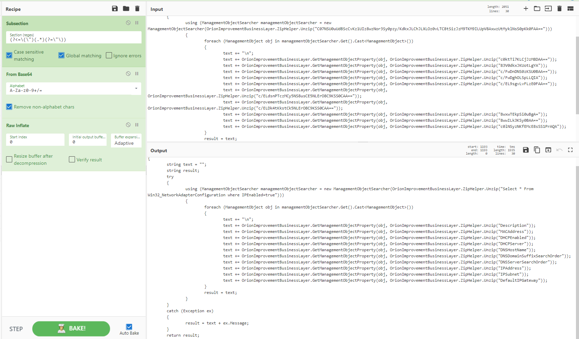Disable the Subsection operation
The width and height of the screenshot is (579, 339).
(128, 23)
